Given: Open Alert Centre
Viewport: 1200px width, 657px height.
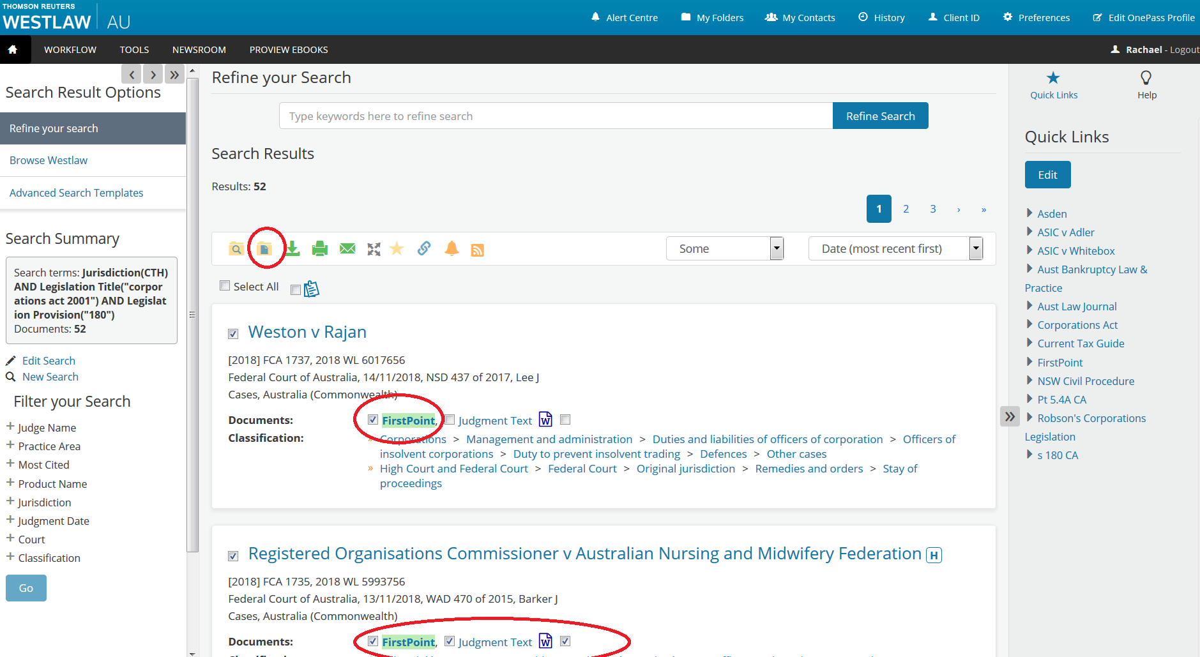Looking at the screenshot, I should [x=624, y=17].
